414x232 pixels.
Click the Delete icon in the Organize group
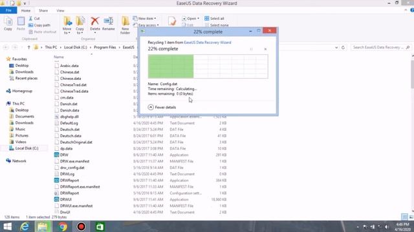95,21
